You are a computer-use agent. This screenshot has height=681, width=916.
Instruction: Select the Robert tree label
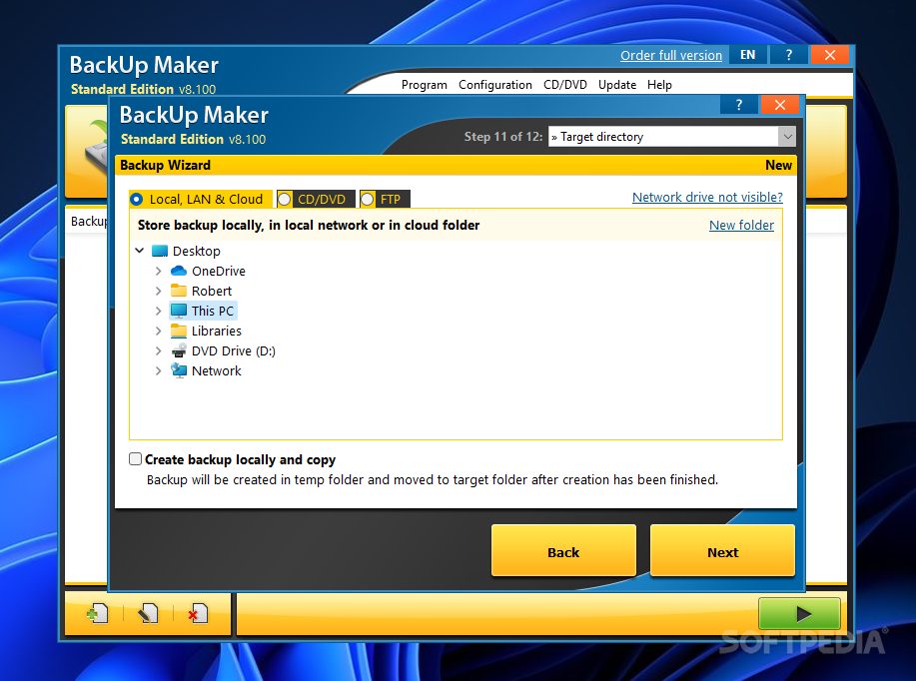coord(212,291)
